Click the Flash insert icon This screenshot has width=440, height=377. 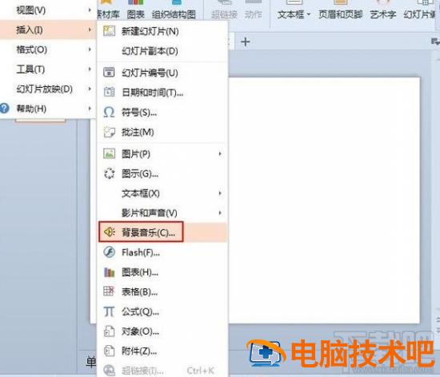(x=109, y=252)
